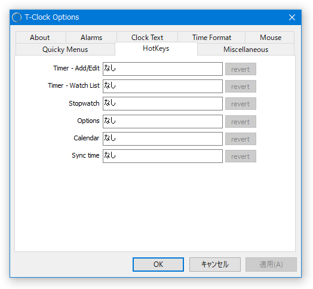313x289 pixels.
Task: Click the "Timer - Add/Edit" label
Action: (x=76, y=68)
